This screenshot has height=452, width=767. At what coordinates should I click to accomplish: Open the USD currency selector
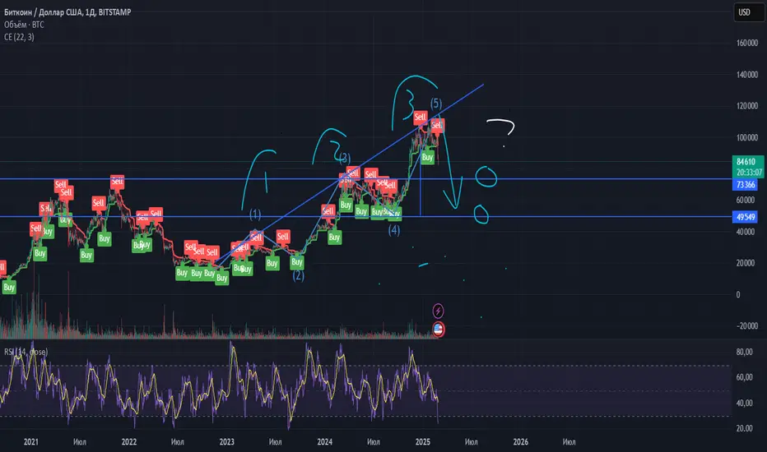tap(749, 12)
